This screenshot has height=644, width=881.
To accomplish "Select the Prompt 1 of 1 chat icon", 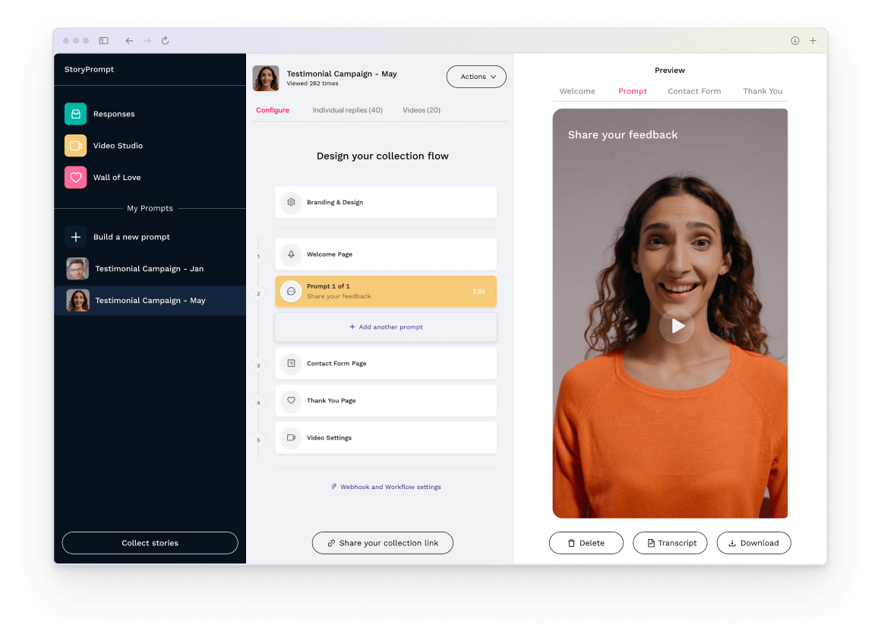I will click(x=291, y=292).
